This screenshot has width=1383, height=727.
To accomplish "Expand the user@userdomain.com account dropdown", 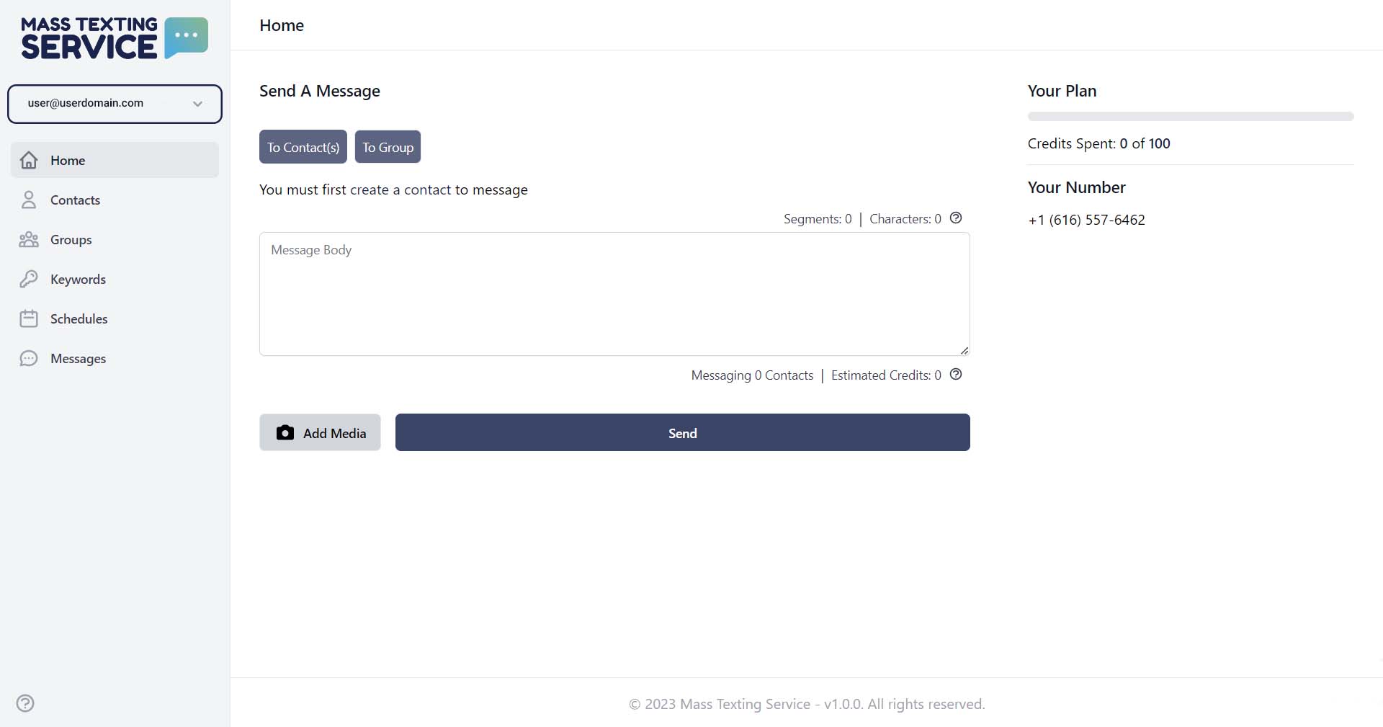I will click(115, 104).
